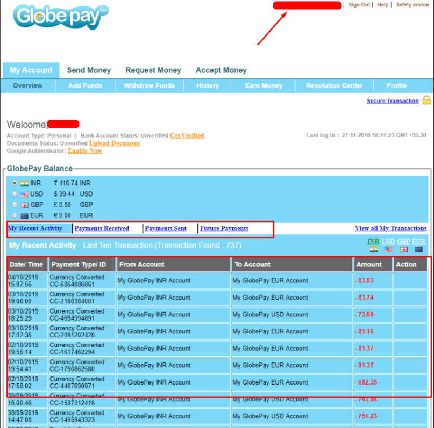Select the USD balance radio button
This screenshot has height=428, width=434.
(x=15, y=194)
